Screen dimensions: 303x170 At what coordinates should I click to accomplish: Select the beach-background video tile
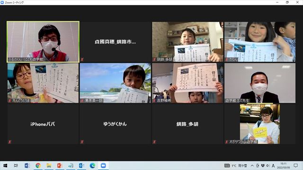click(116, 83)
